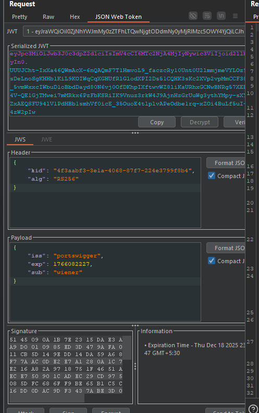The height and width of the screenshot is (413, 259).
Task: Open the JWT selection dropdown
Action: 134,31
